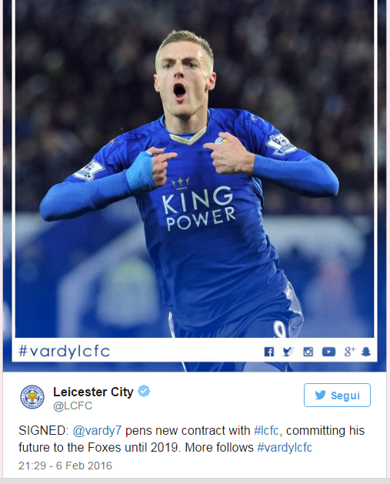Open the tweet timestamp 21:29 - 6 Feb 2016
Image resolution: width=390 pixels, height=484 pixels.
pyautogui.click(x=65, y=466)
